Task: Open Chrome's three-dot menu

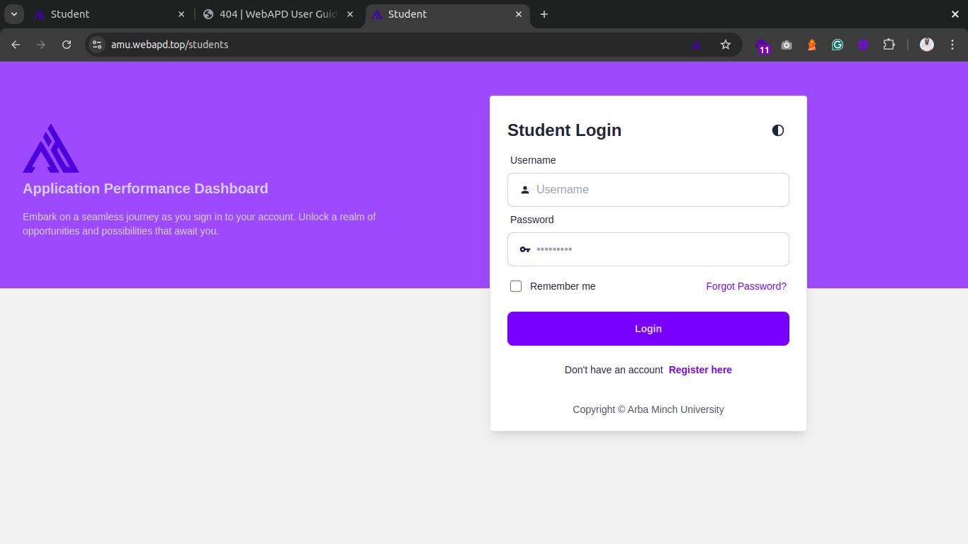Action: 952,45
